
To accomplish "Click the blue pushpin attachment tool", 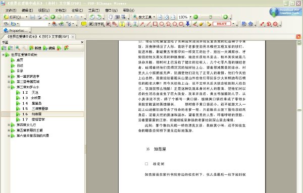I will pyautogui.click(x=188, y=24).
